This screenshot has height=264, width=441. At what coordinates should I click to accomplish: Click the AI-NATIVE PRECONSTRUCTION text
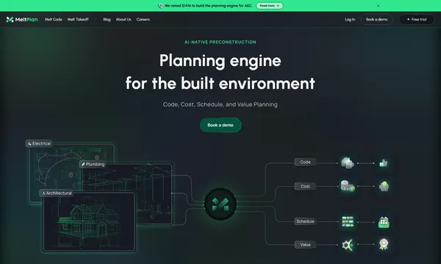(220, 42)
